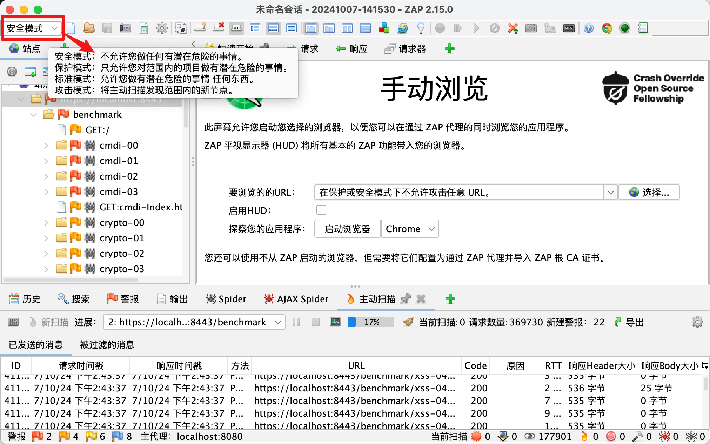The image size is (710, 444).
Task: Click the 要浏览的的URL input field
Action: [x=459, y=192]
